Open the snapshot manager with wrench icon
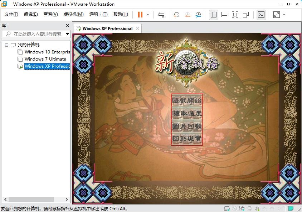 coord(198,15)
